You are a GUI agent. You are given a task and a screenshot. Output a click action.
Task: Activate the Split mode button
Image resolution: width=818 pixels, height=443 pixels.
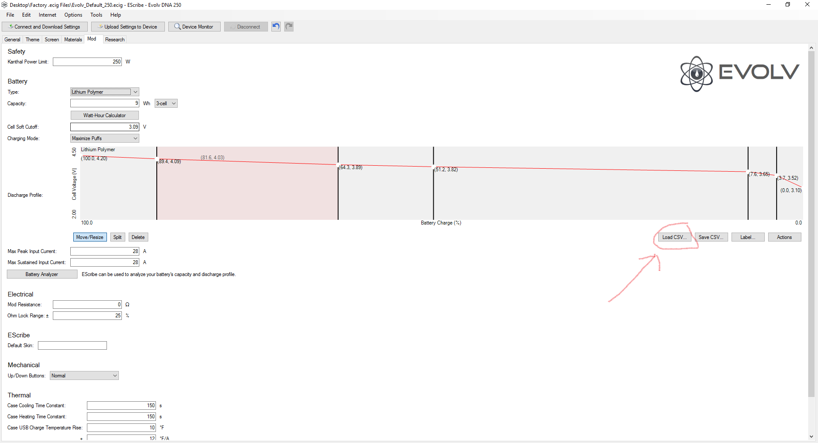(118, 237)
